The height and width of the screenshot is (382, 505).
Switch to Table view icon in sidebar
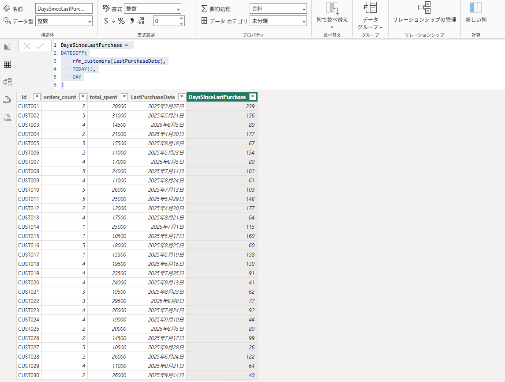click(7, 64)
